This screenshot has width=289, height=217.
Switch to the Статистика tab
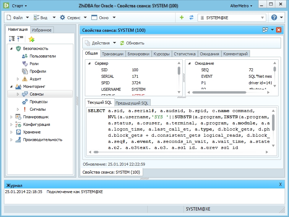185,54
